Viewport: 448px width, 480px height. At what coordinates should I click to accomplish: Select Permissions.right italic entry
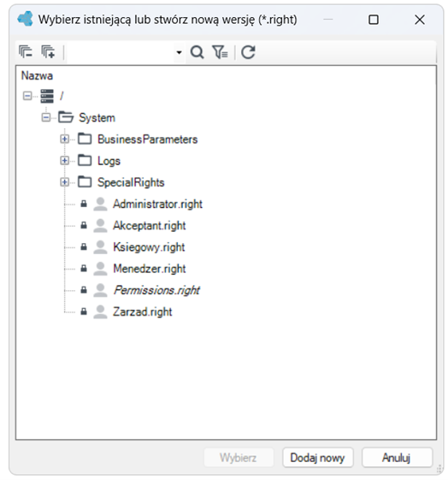156,291
